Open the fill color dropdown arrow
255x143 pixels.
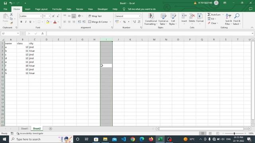click(51, 22)
